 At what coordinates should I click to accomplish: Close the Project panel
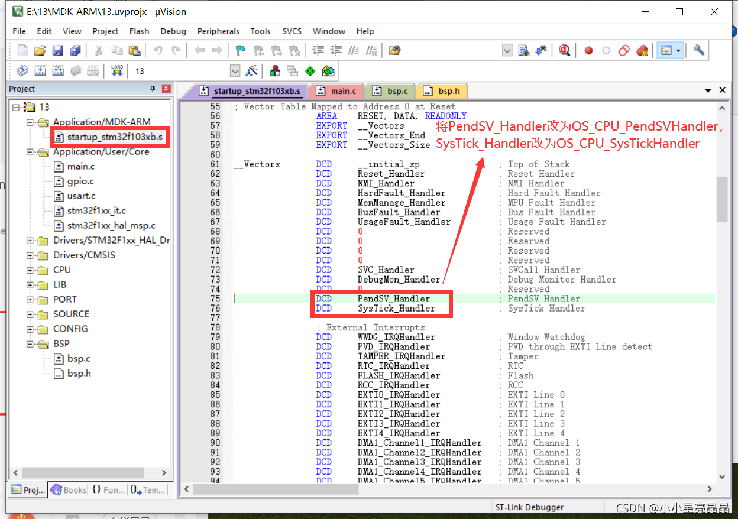tap(166, 89)
